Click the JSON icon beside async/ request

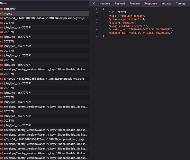[2, 13]
